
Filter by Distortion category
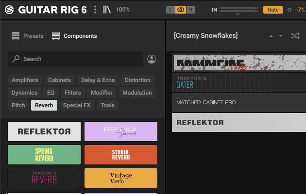point(137,80)
